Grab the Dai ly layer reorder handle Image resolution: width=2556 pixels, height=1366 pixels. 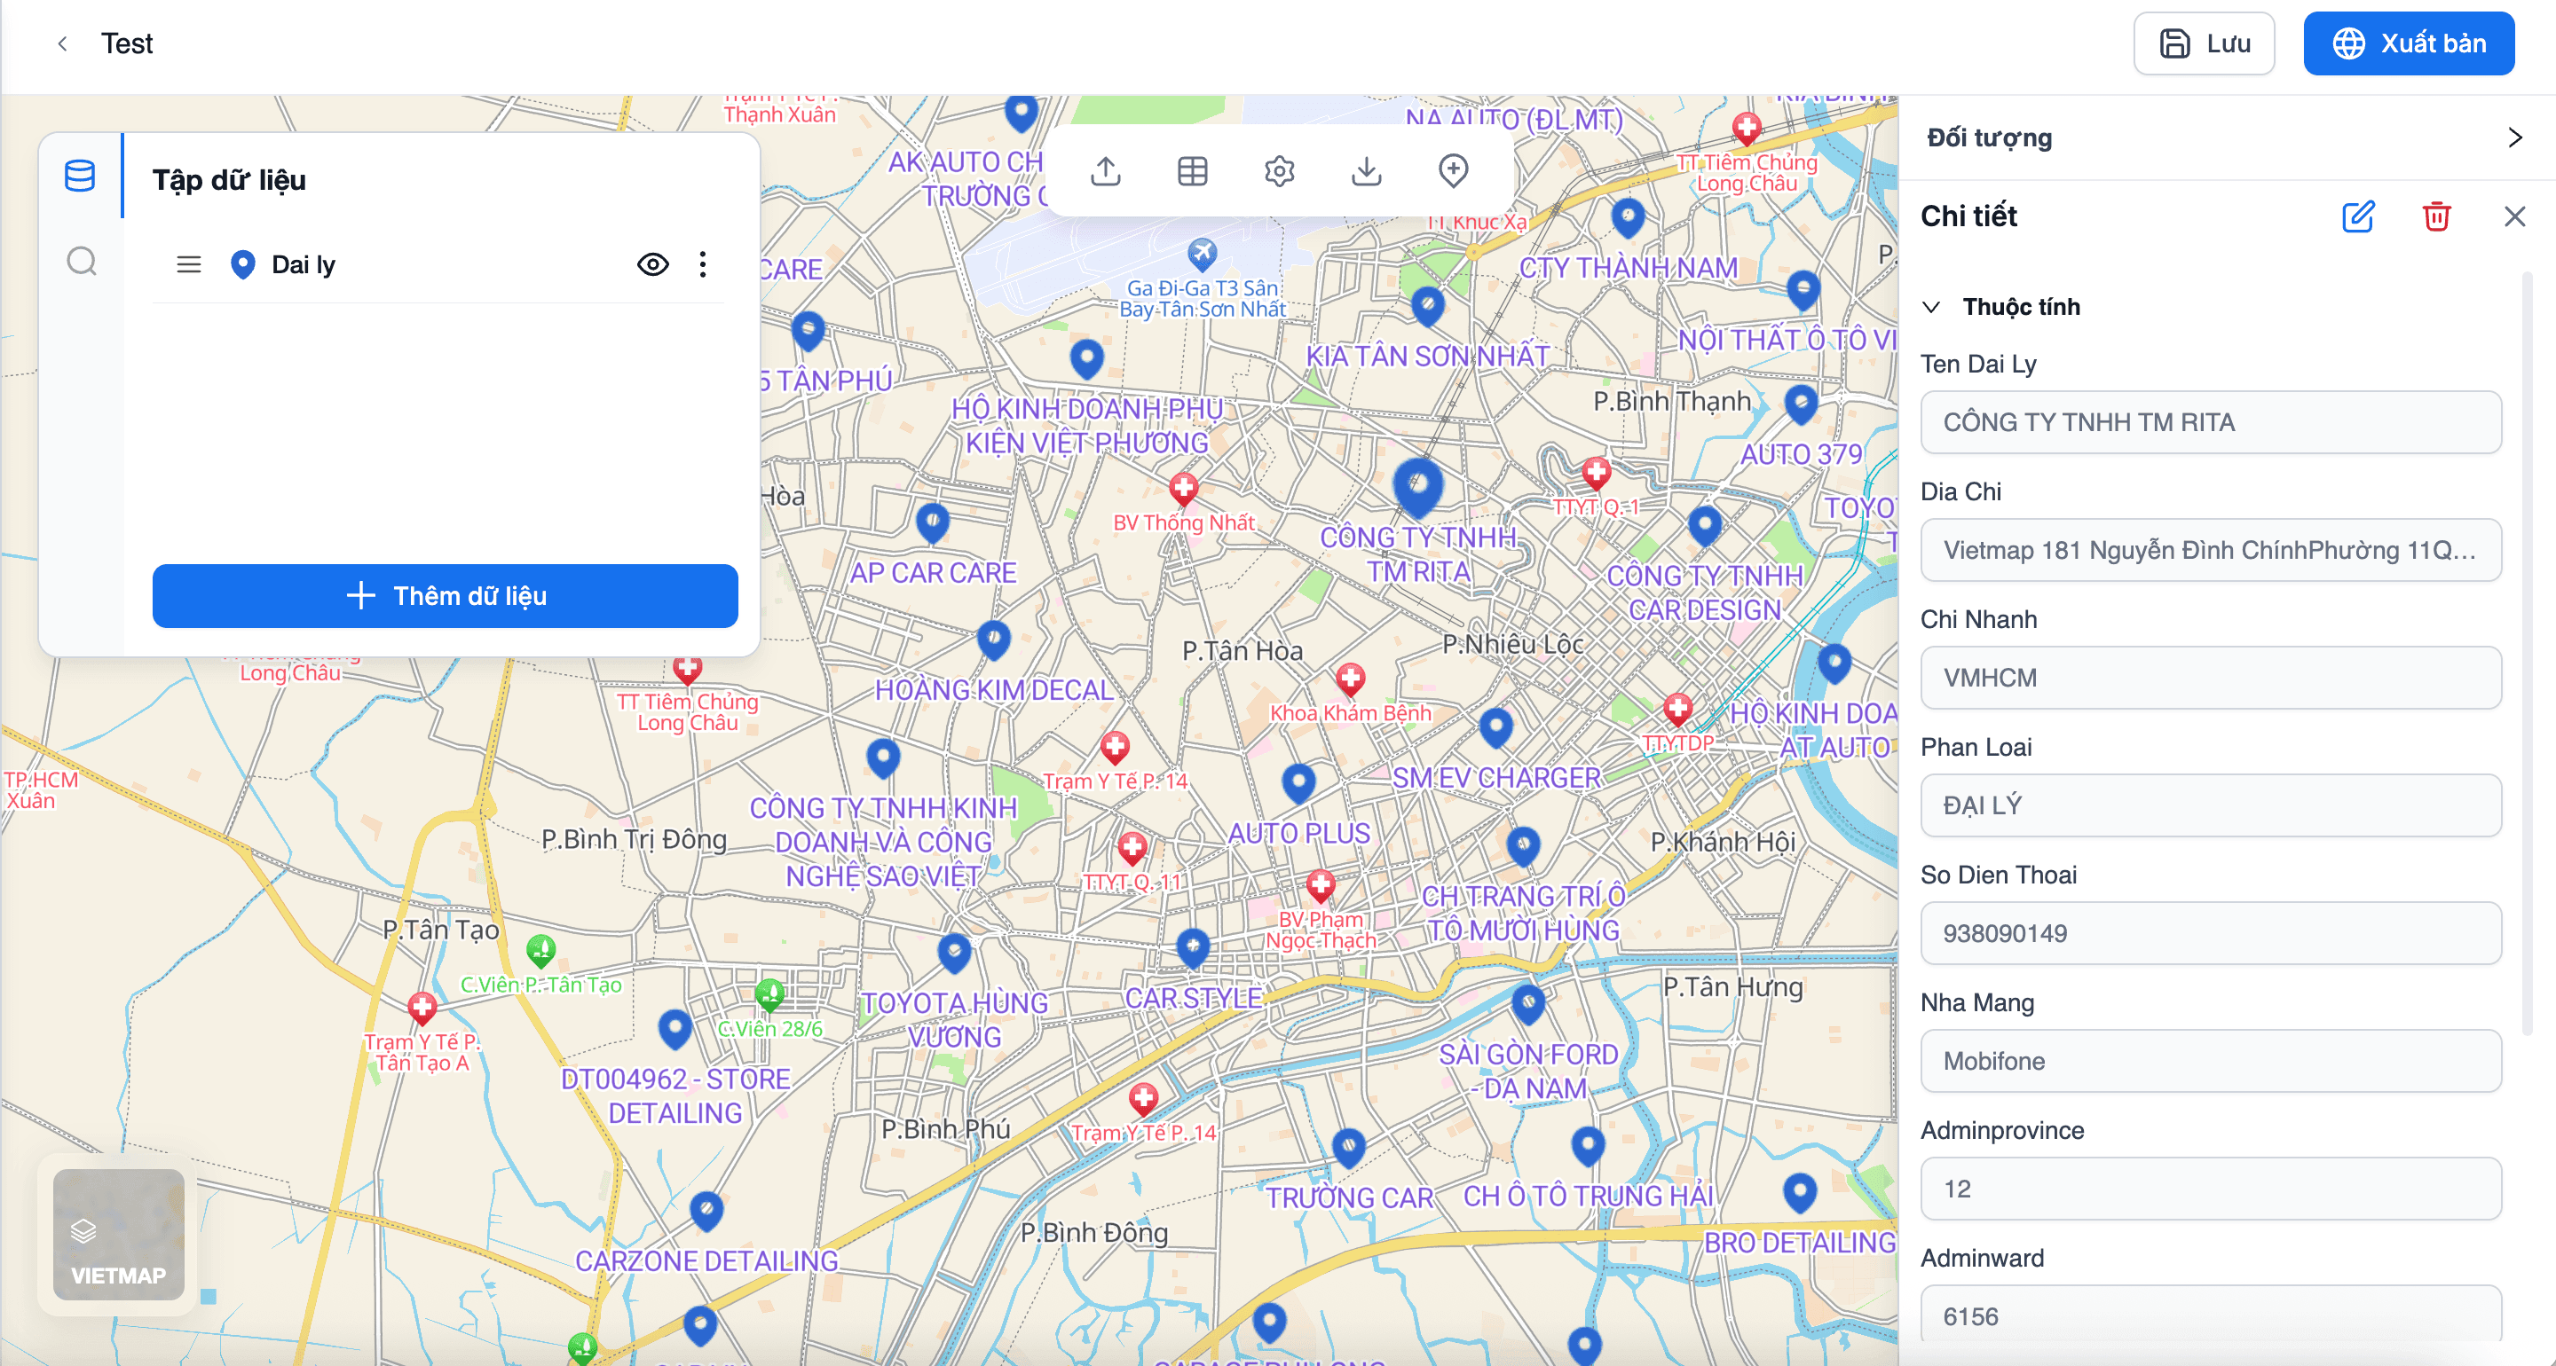tap(188, 263)
